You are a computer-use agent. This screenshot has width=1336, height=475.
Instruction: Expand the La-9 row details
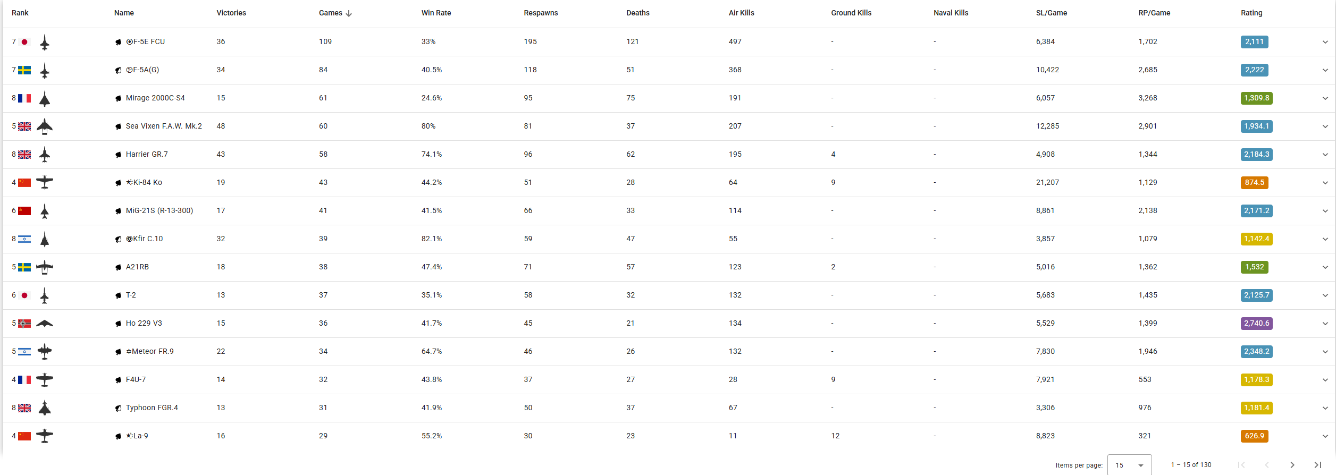click(1325, 436)
